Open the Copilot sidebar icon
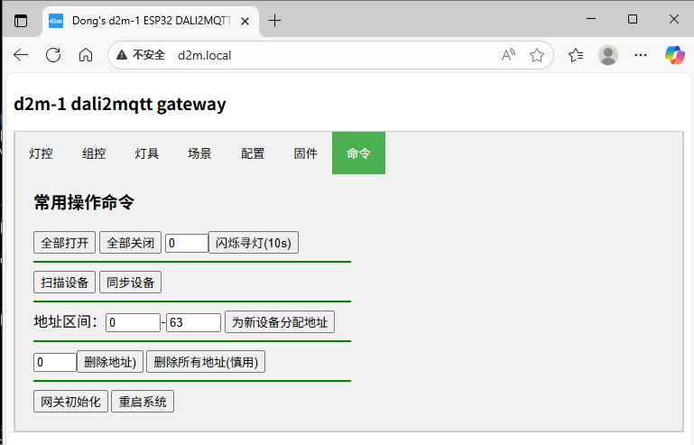The image size is (694, 445). [x=674, y=55]
